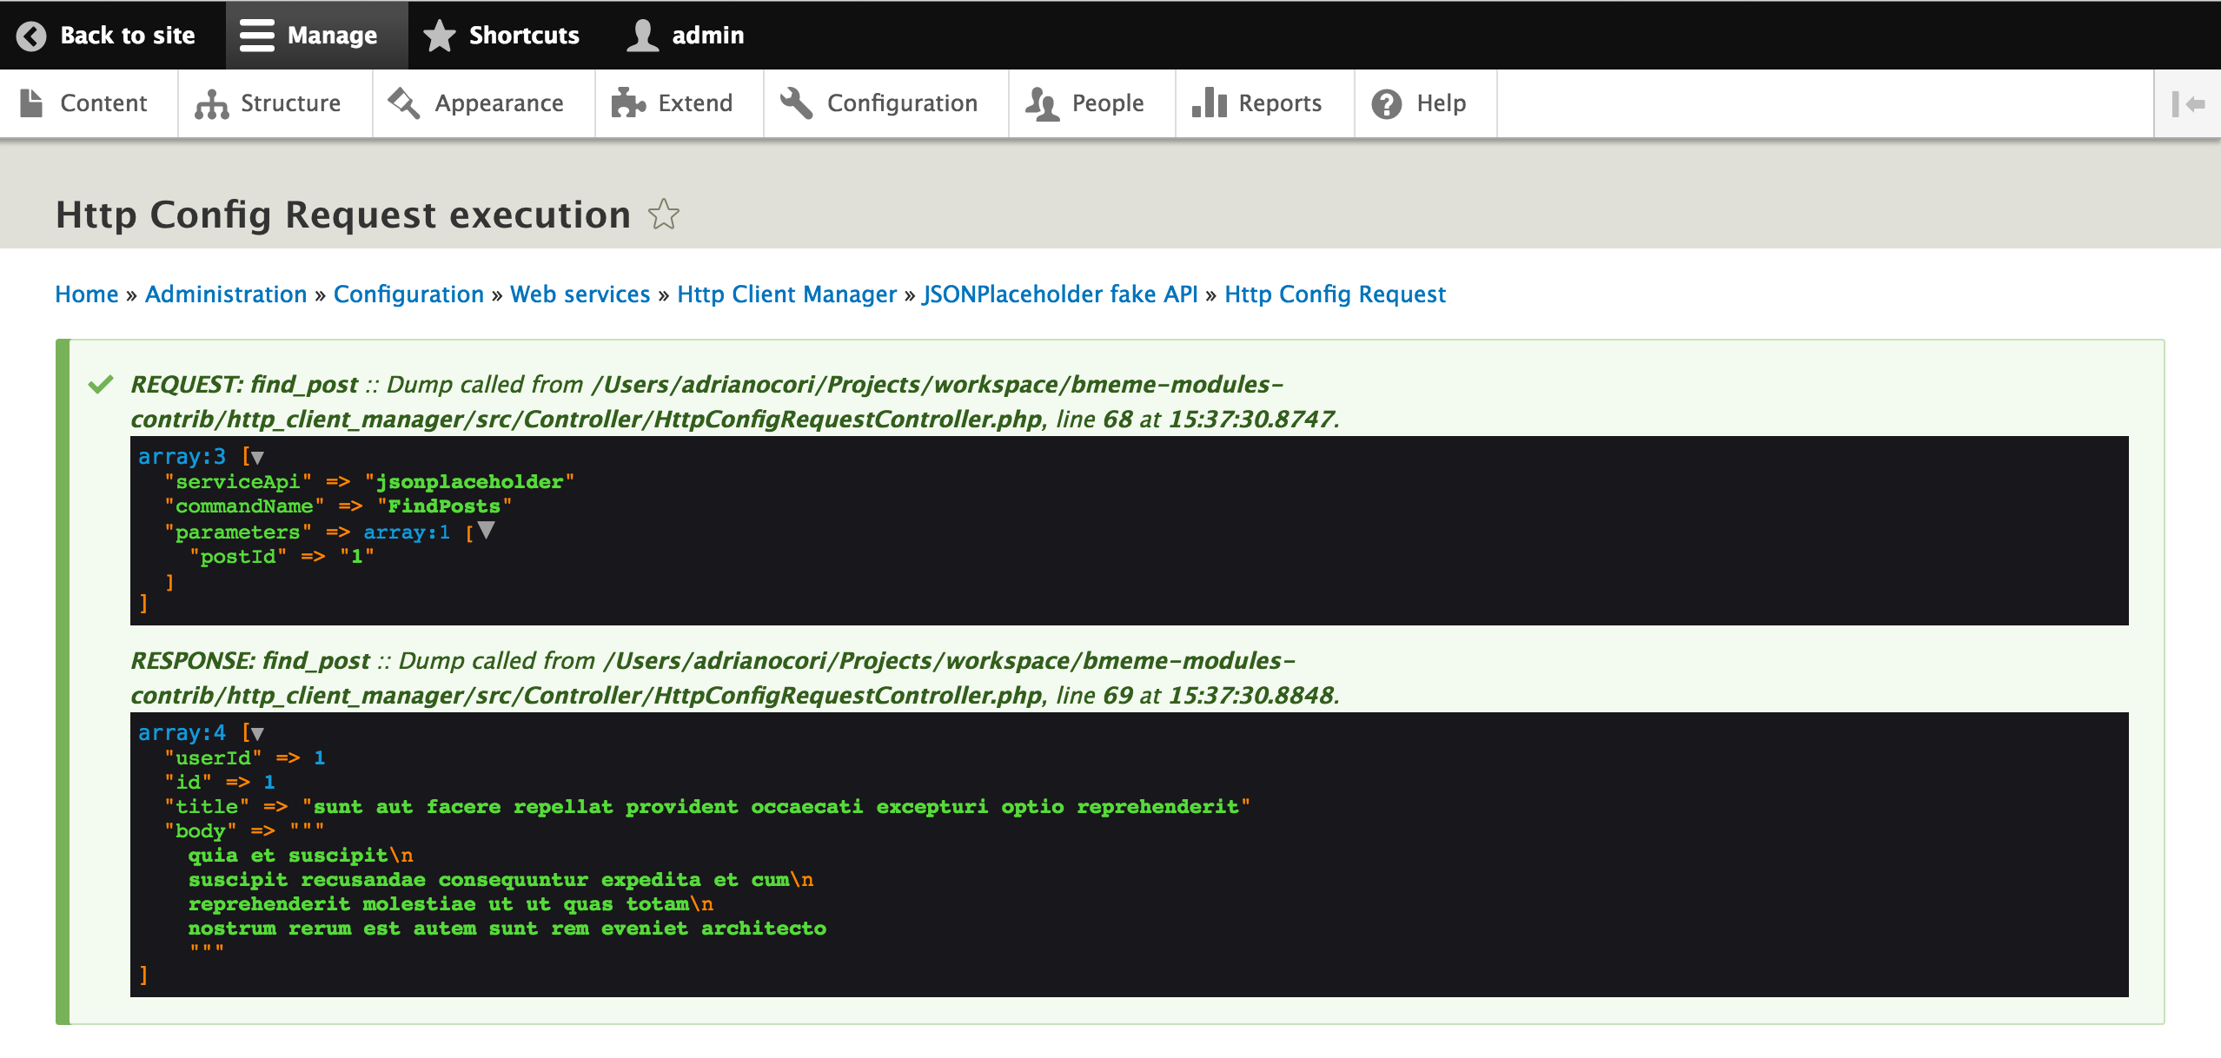Go Back to site
The height and width of the screenshot is (1058, 2221).
pyautogui.click(x=112, y=36)
